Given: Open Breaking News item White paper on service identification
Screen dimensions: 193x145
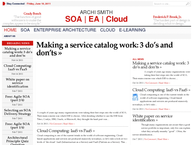Looking at the screenshot, I should point(18,83).
